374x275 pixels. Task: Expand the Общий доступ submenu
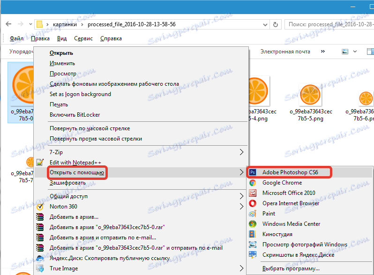tap(242, 196)
